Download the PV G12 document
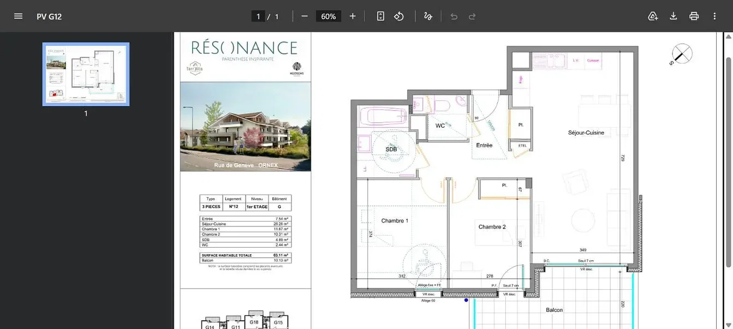733x329 pixels. [674, 16]
